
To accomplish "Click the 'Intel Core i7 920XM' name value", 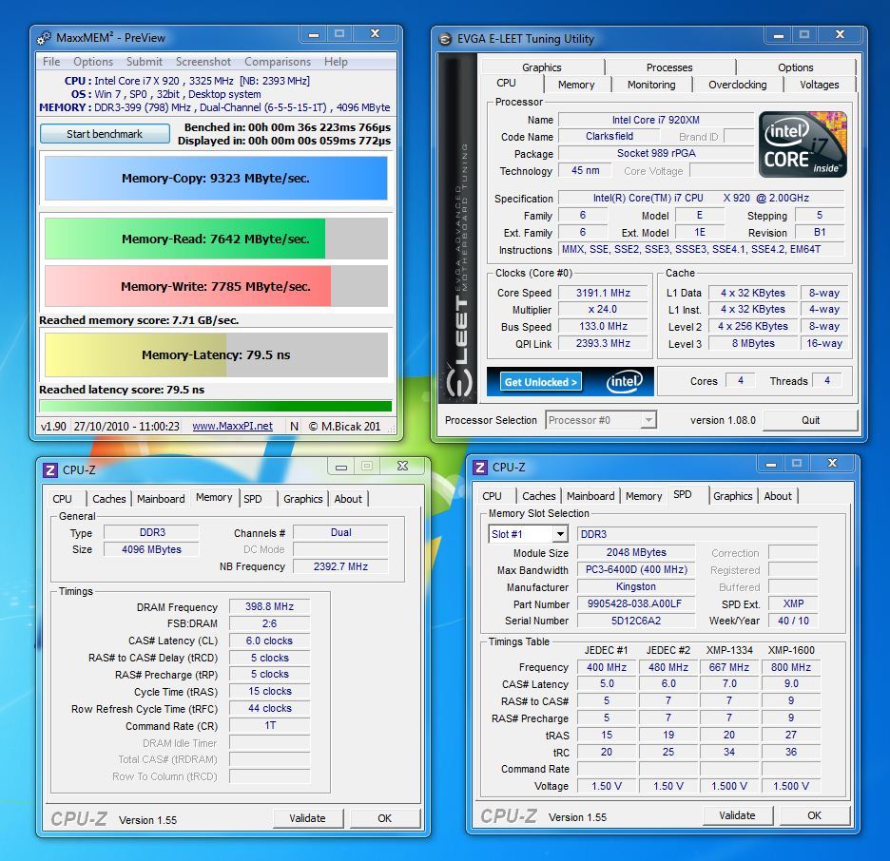I will [x=655, y=121].
